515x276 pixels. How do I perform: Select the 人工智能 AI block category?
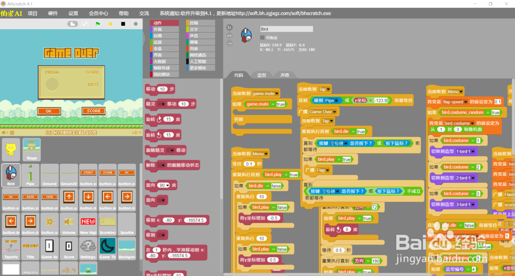(200, 61)
